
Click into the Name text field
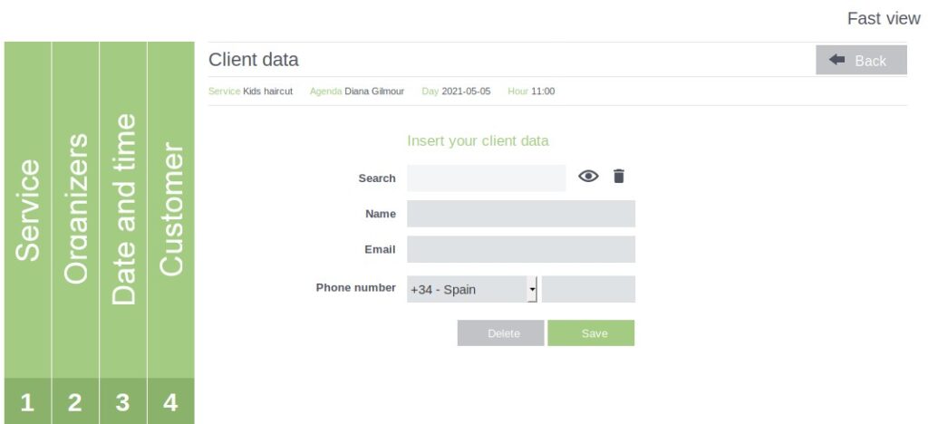pos(521,214)
